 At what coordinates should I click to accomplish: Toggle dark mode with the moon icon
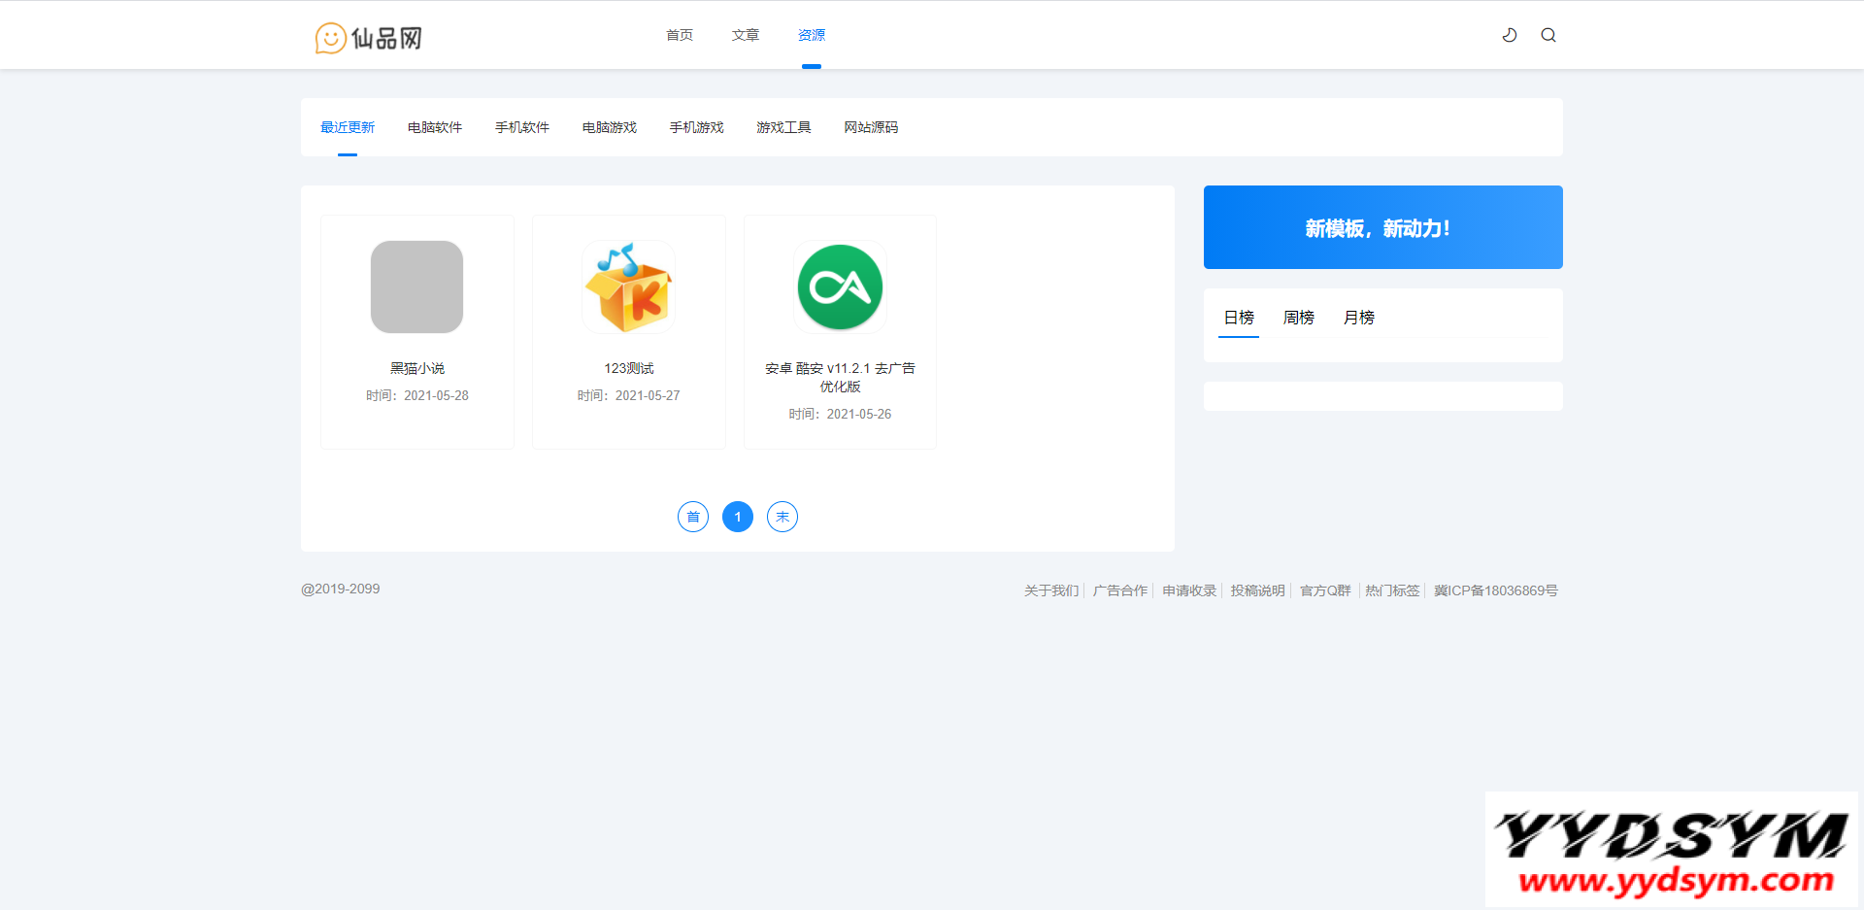[1510, 35]
